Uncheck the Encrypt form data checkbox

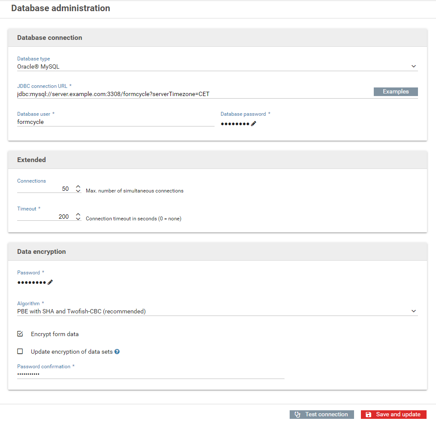(20, 334)
